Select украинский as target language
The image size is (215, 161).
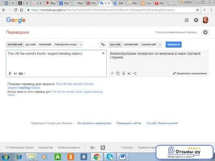click(x=149, y=44)
